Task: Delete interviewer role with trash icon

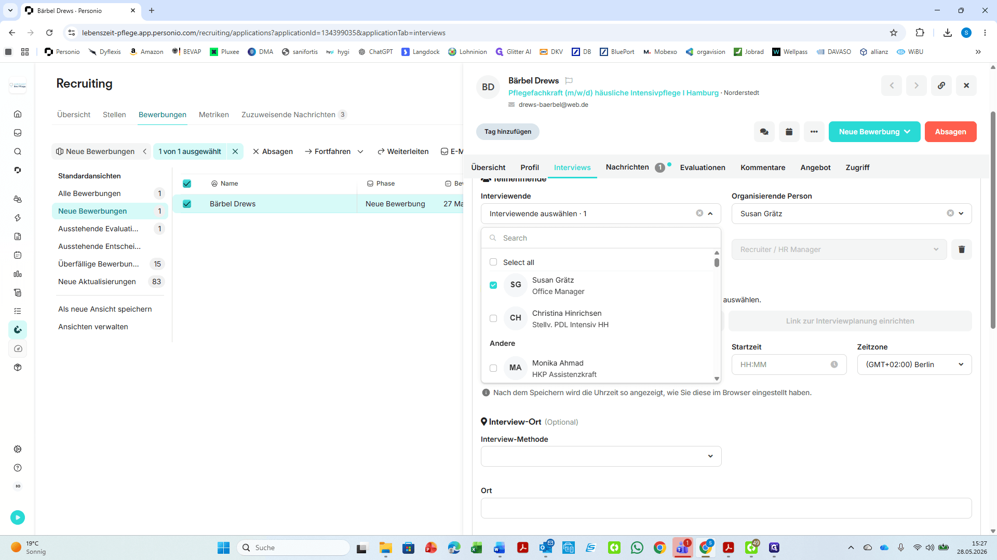Action: 962,249
